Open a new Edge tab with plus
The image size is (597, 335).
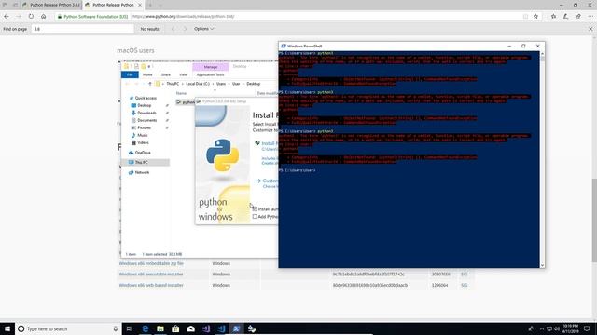150,5
